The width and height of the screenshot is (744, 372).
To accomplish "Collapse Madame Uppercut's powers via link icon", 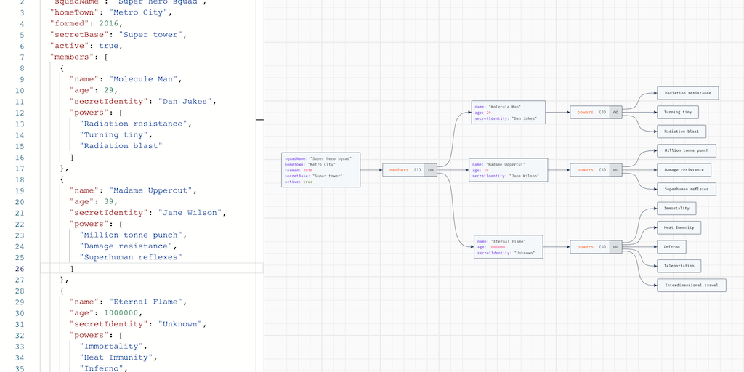I will click(x=615, y=170).
